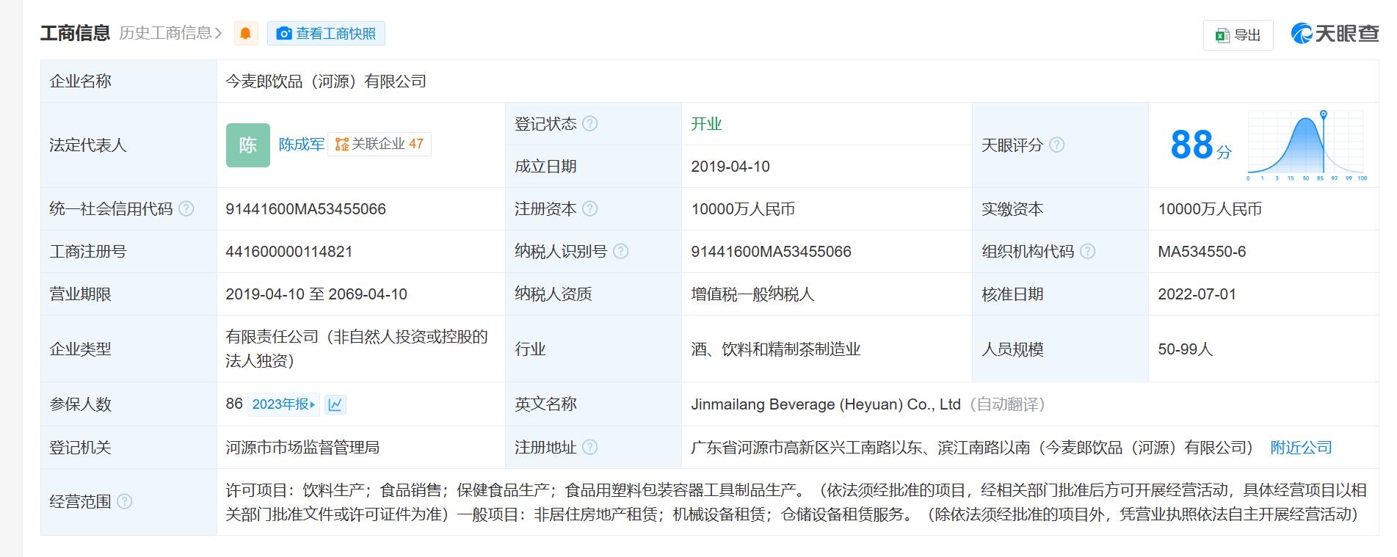Viewport: 1397px width, 557px height.
Task: Click help icon beside 经营范围
Action: pos(125,502)
